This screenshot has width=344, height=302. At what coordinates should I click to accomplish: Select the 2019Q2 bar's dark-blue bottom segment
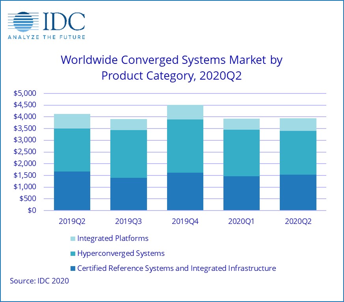click(x=72, y=191)
